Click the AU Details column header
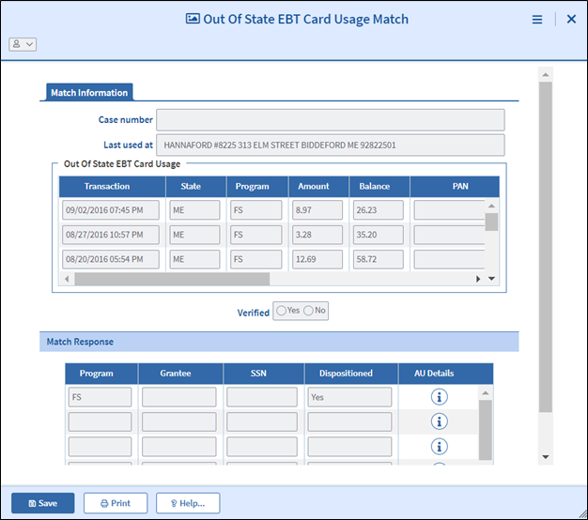 446,374
